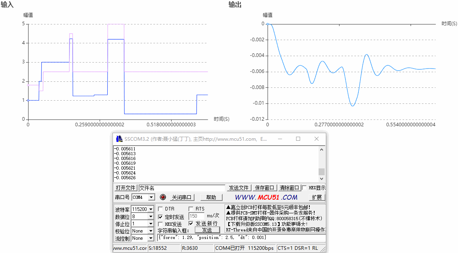Click the scroll down arrow in receive window
The image size is (458, 253).
coord(321,178)
